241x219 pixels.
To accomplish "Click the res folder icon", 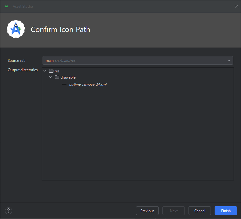I will pyautogui.click(x=51, y=71).
